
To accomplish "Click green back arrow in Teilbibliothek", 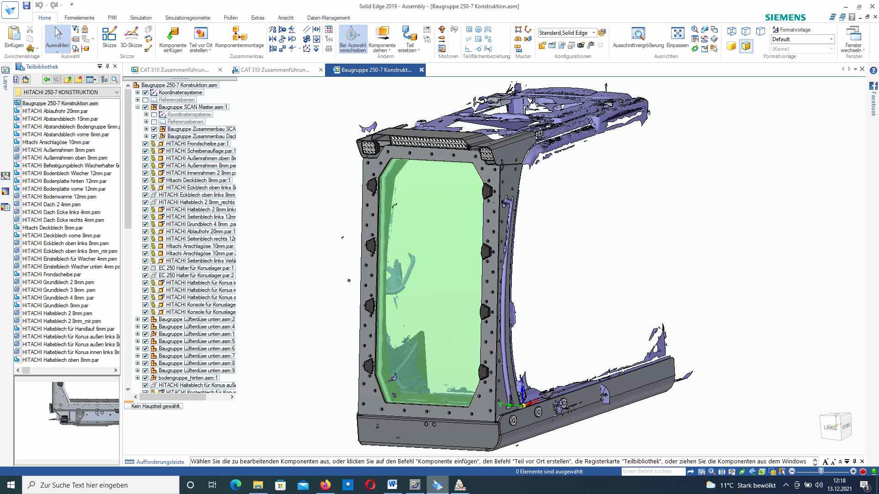I will click(47, 80).
